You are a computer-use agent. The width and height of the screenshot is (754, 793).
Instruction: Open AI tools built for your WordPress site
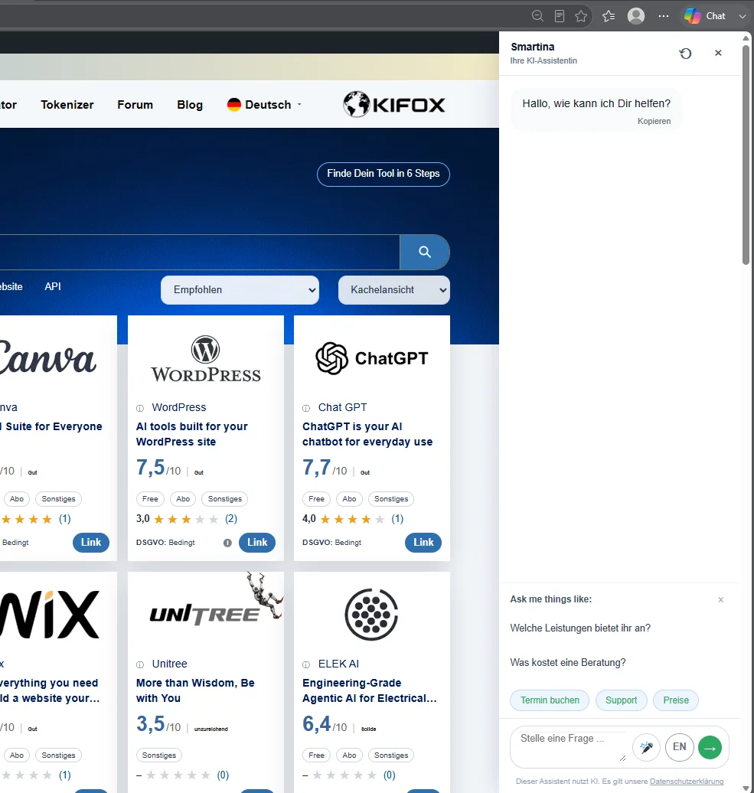(x=191, y=434)
